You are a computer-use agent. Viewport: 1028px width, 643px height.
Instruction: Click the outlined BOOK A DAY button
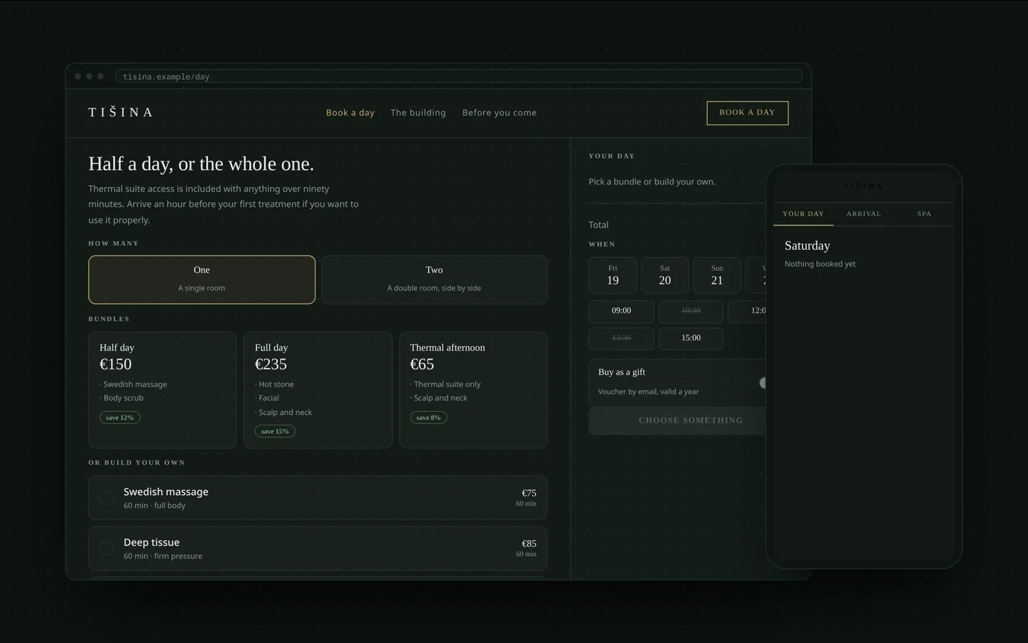tap(747, 112)
